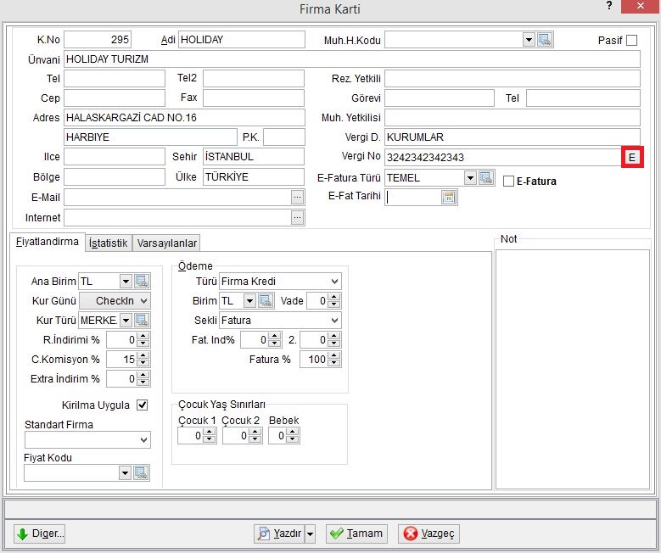Open the Muh.H.Kodu lookup icon
Image resolution: width=661 pixels, height=553 pixels.
(x=545, y=40)
